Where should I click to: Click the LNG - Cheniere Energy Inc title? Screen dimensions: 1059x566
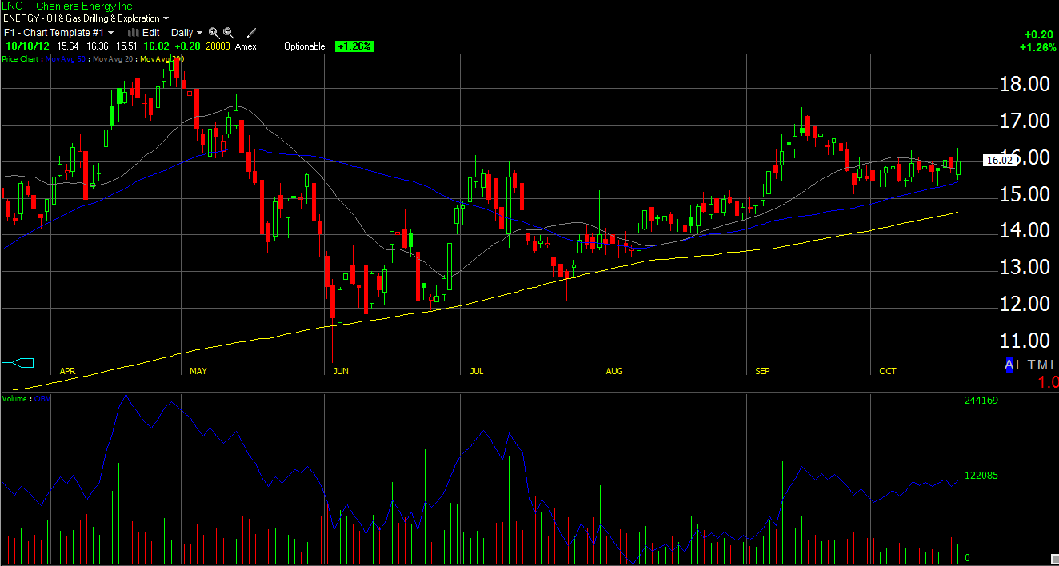tap(67, 6)
